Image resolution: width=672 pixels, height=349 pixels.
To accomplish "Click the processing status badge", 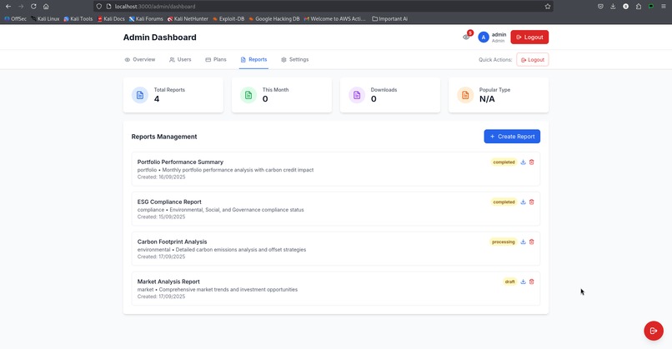I will click(503, 242).
